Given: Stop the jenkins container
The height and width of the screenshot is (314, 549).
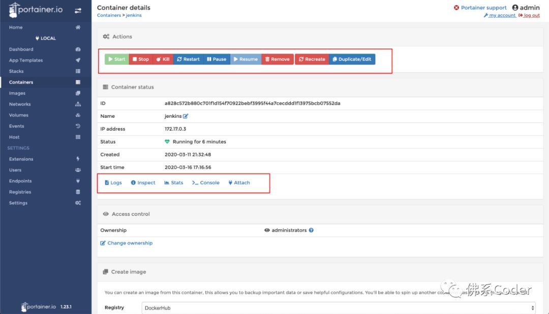Looking at the screenshot, I should [140, 59].
